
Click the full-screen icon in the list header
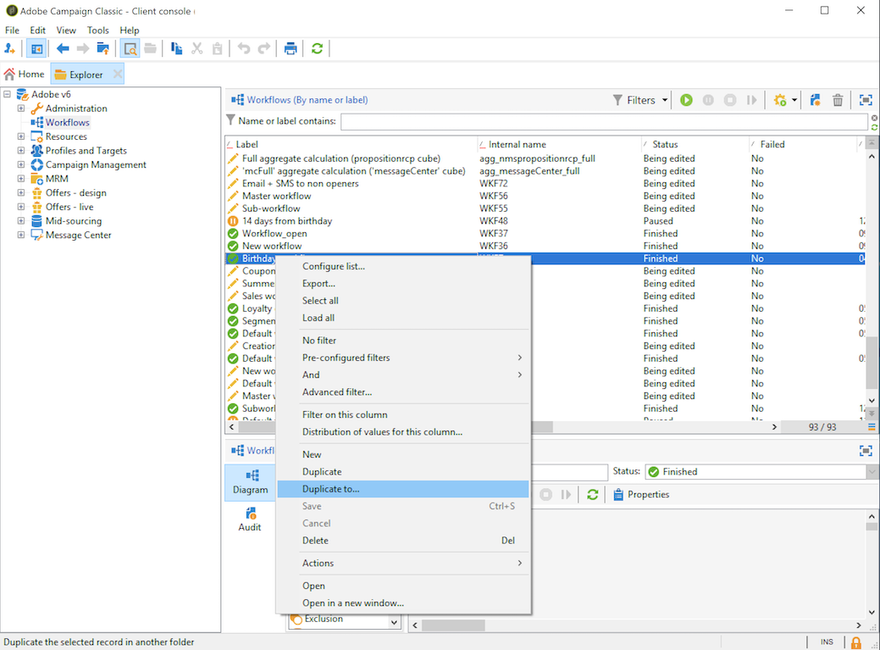pos(866,100)
